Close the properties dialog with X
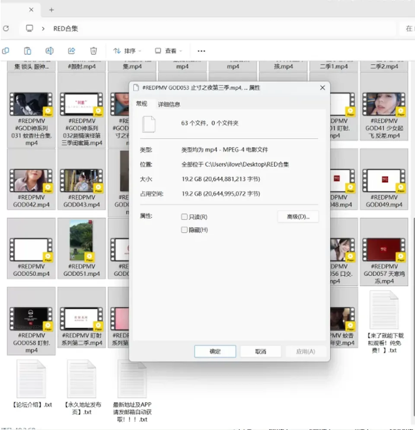Screen dimensions: 415x430 [322, 87]
